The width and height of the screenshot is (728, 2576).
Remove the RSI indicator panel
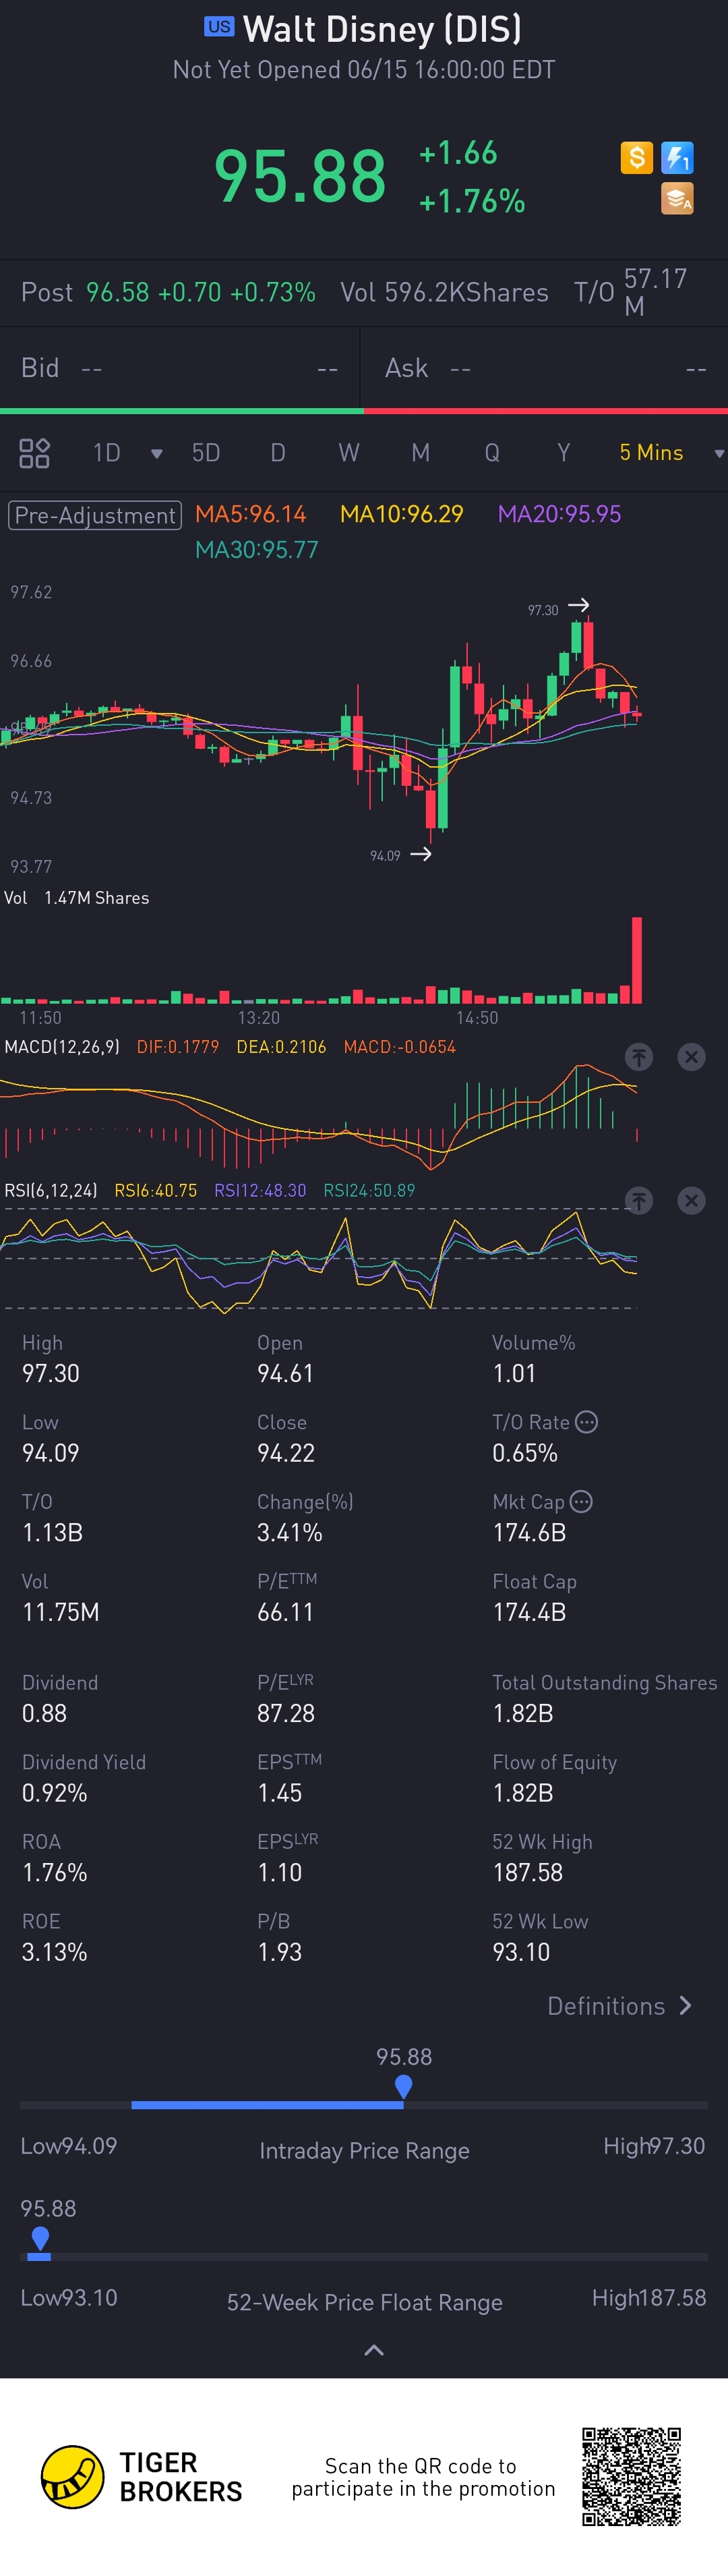(691, 1200)
